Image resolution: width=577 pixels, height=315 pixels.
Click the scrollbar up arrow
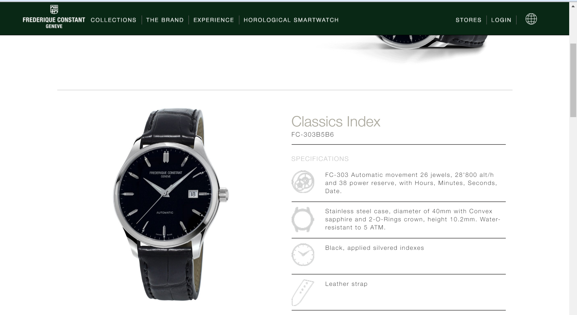[x=573, y=5]
